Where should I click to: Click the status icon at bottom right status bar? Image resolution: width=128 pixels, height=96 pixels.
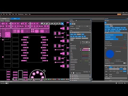[116, 83]
